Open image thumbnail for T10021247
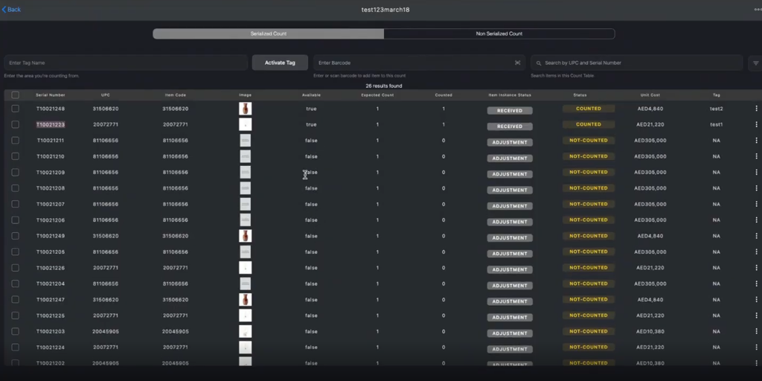Screen dimensions: 762x381 (246, 300)
